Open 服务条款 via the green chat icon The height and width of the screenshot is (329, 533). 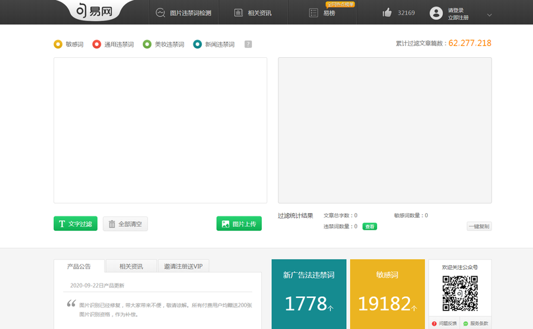[466, 324]
